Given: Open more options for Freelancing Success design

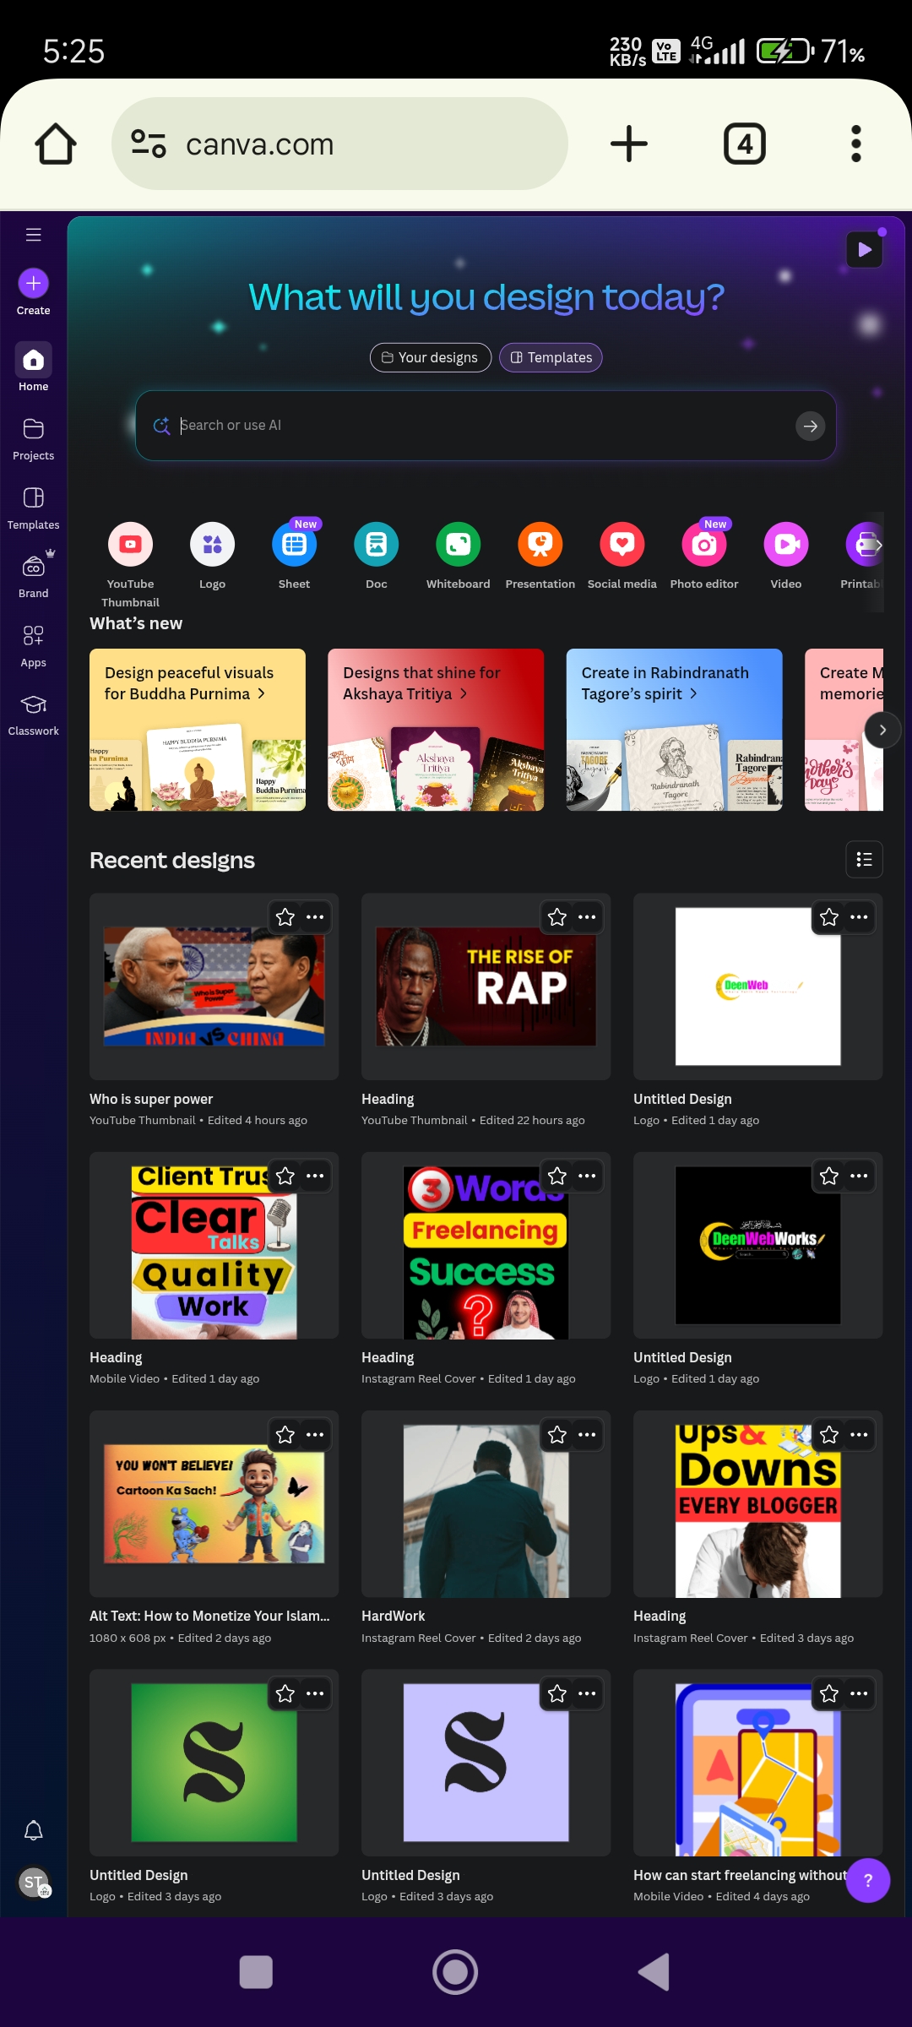Looking at the screenshot, I should click(x=587, y=1176).
